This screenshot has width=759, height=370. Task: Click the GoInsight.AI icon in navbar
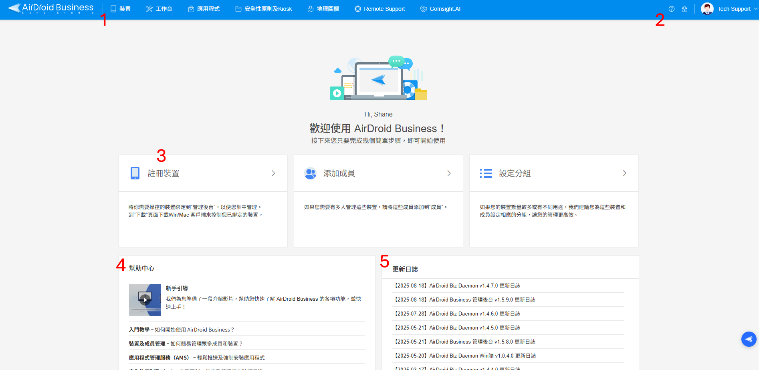[x=424, y=9]
